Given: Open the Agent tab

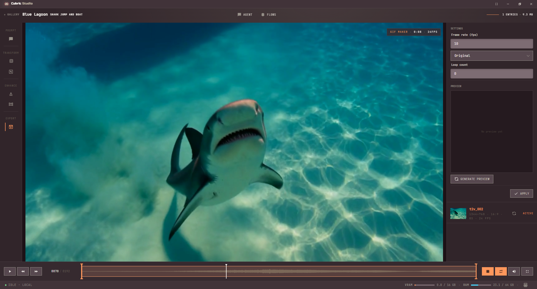Looking at the screenshot, I should pyautogui.click(x=245, y=15).
